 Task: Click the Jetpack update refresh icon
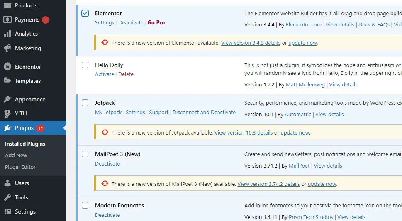tap(105, 132)
